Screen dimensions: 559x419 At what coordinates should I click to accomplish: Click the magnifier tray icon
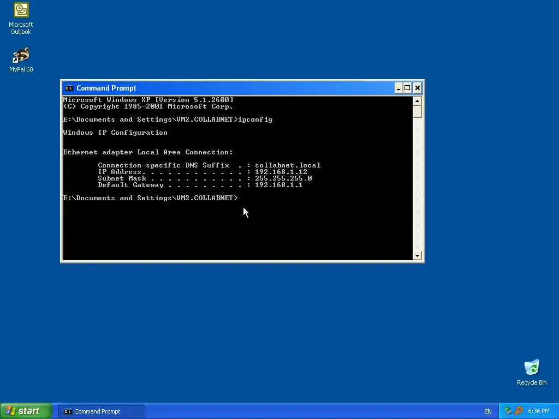[x=519, y=411]
